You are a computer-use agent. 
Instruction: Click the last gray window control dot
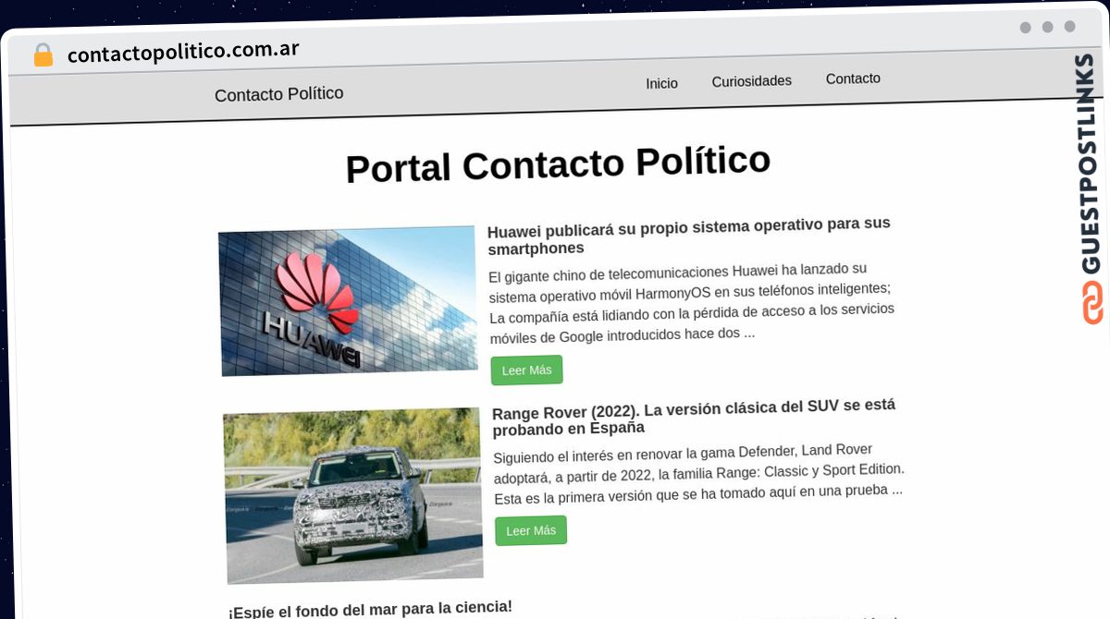coord(1069,27)
